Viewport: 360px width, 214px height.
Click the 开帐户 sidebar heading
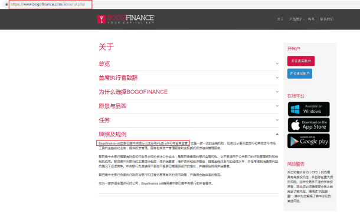click(294, 49)
